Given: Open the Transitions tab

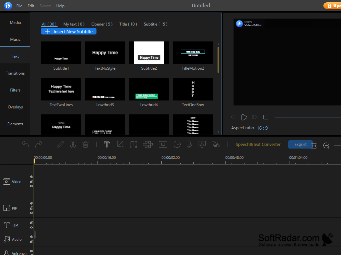Looking at the screenshot, I should pyautogui.click(x=15, y=73).
